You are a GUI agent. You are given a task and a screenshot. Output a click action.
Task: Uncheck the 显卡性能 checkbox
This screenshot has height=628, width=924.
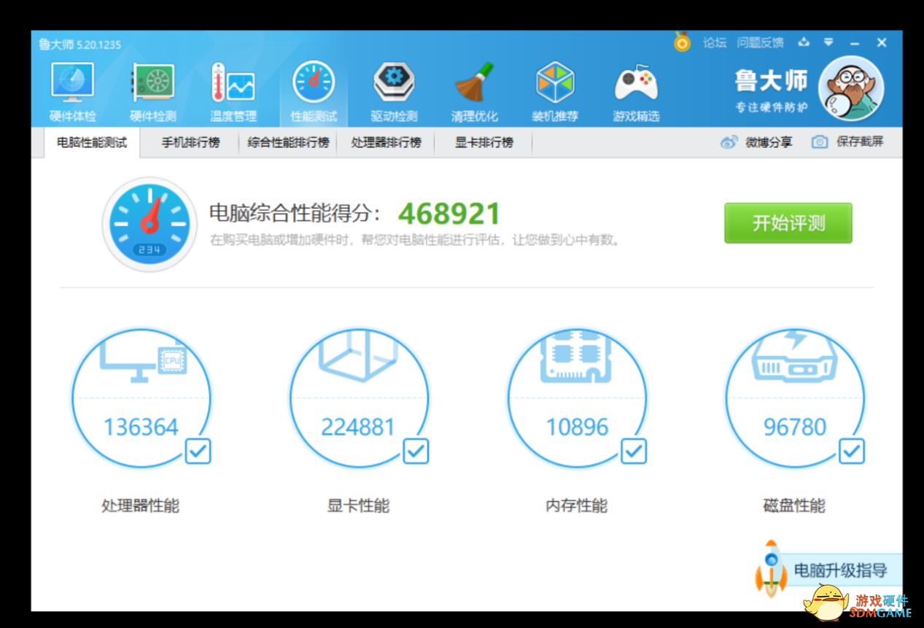tap(416, 451)
